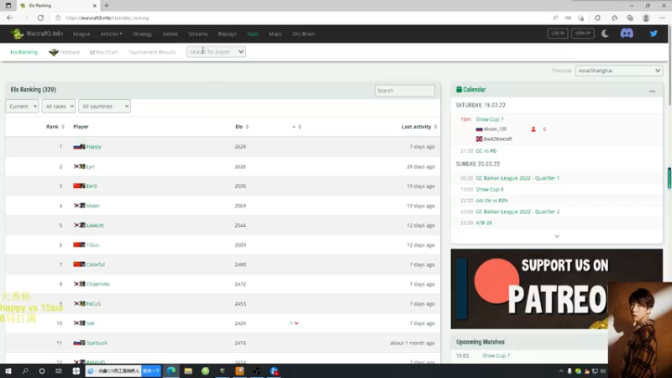
Task: Open Cortana circle icon on taskbar
Action: click(41, 371)
